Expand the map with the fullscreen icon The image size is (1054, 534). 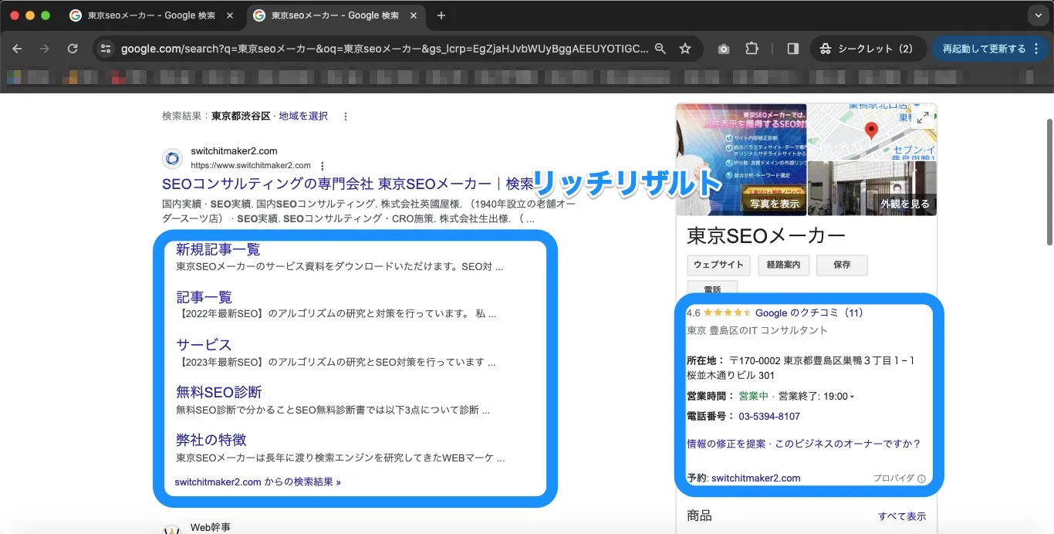[924, 117]
